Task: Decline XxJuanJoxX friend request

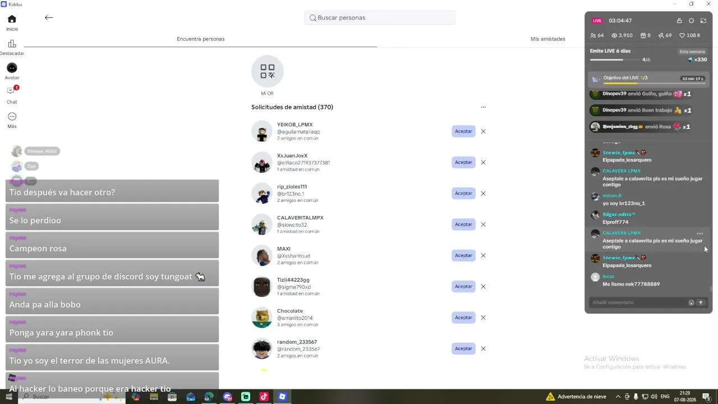Action: point(483,162)
